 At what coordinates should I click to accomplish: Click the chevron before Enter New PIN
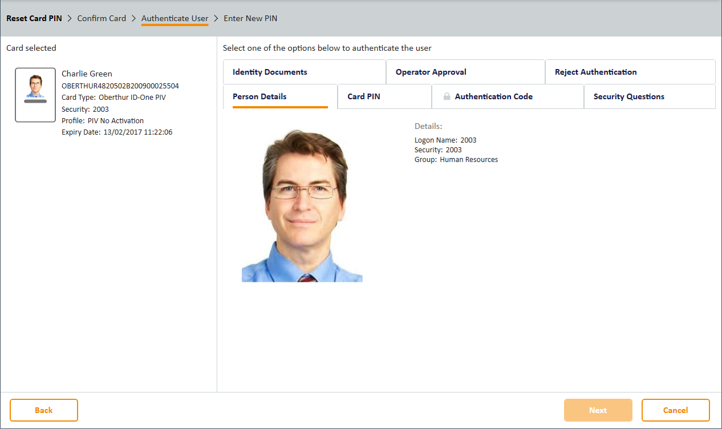click(216, 18)
